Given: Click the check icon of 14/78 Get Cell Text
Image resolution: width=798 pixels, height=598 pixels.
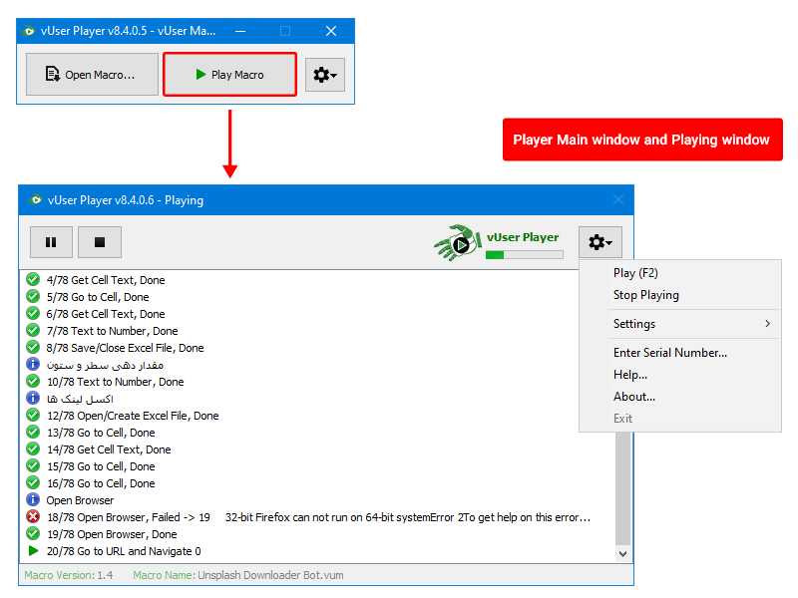Looking at the screenshot, I should pyautogui.click(x=33, y=449).
